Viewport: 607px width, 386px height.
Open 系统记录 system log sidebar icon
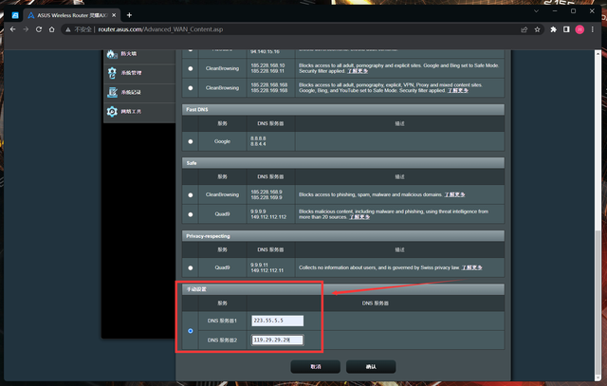[x=113, y=92]
